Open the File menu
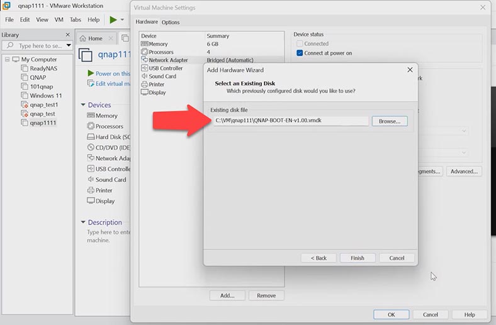 9,19
